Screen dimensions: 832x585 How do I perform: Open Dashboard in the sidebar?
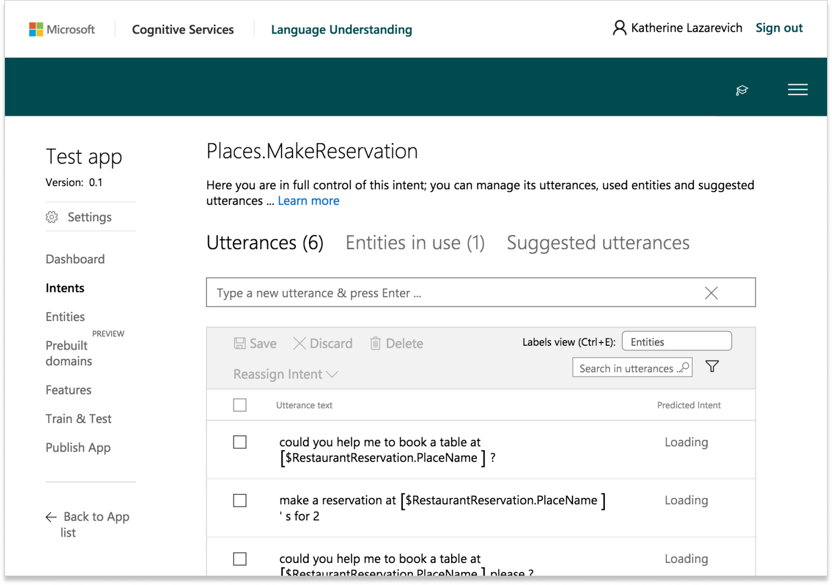(x=75, y=259)
